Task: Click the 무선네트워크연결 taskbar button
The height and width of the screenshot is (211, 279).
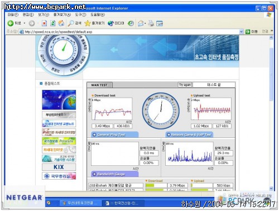Action: (81, 203)
